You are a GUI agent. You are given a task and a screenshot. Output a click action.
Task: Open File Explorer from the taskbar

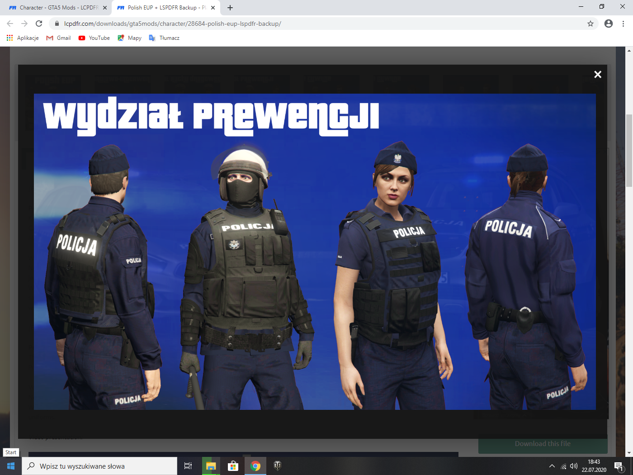211,466
